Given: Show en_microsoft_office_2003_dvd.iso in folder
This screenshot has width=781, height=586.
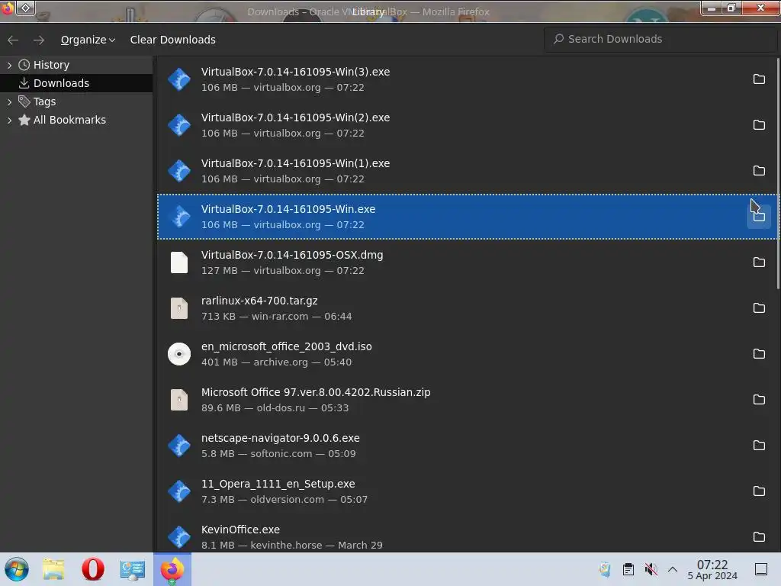Looking at the screenshot, I should (759, 354).
